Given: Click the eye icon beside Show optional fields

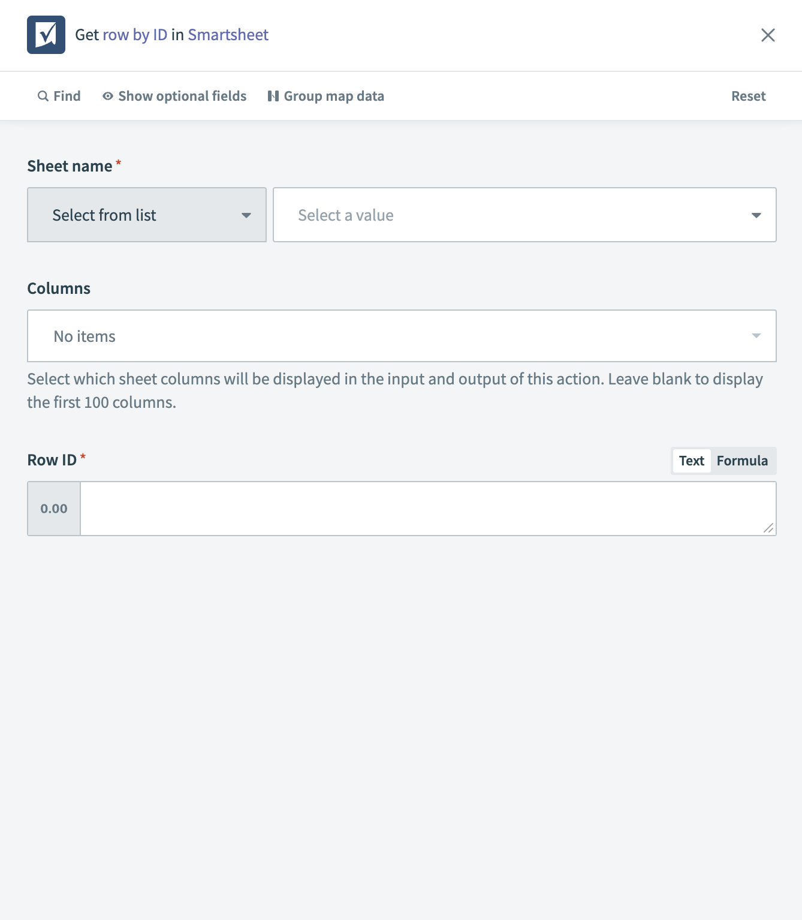Looking at the screenshot, I should [107, 96].
